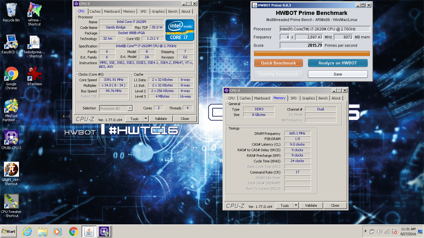
Task: Click the memory Type value DDR3
Action: pos(259,109)
